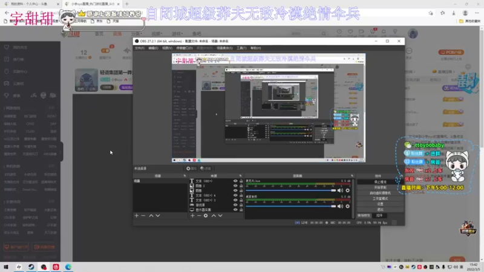Open the history clock icon in Douyu header
484x272 pixels.
(339, 31)
